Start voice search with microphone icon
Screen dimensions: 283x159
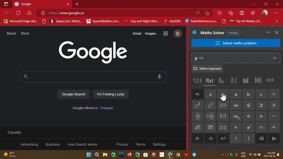tap(159, 76)
